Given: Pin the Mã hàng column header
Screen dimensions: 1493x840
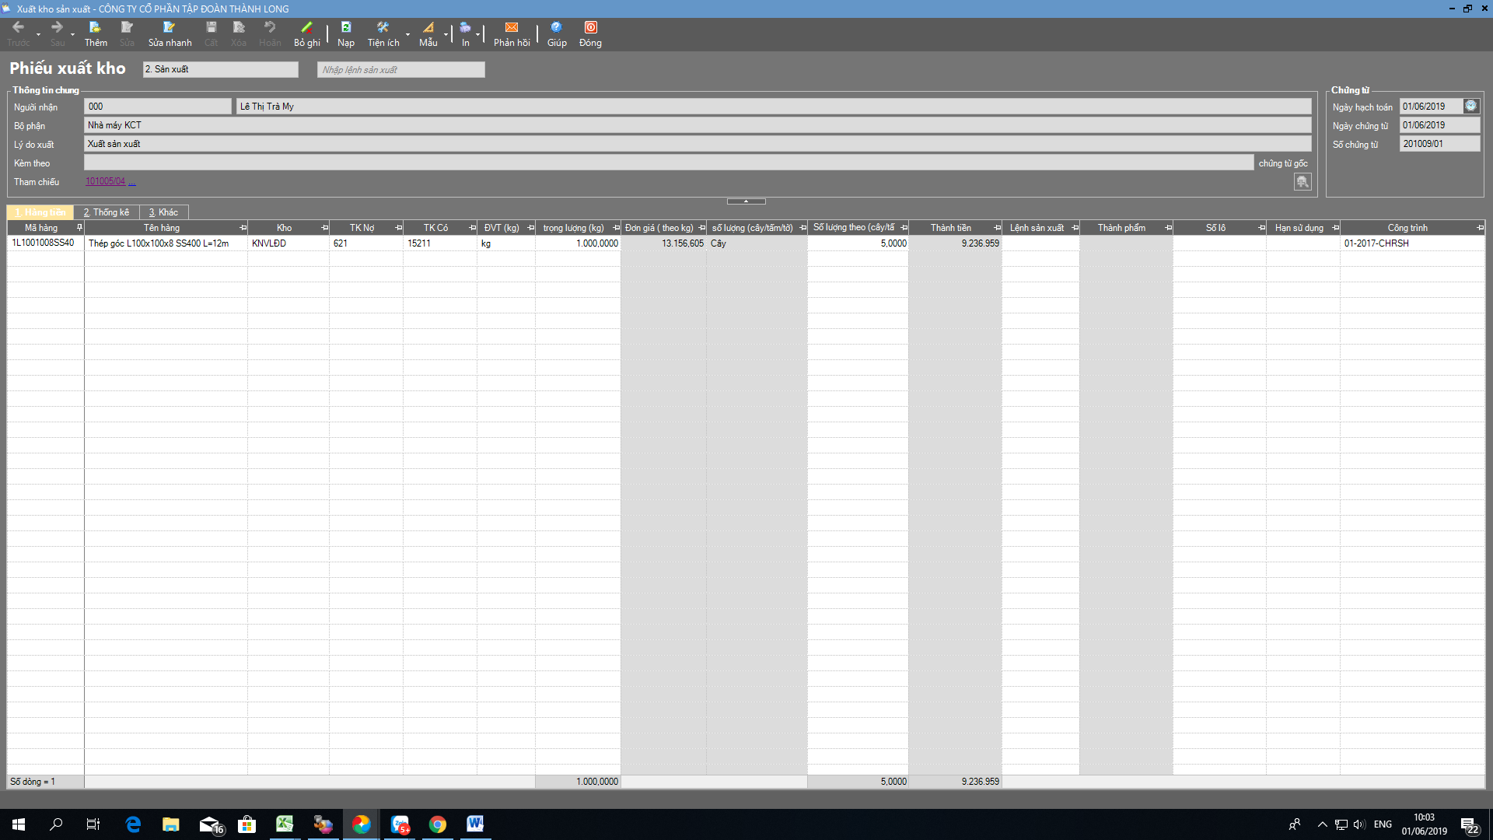Looking at the screenshot, I should click(x=79, y=227).
